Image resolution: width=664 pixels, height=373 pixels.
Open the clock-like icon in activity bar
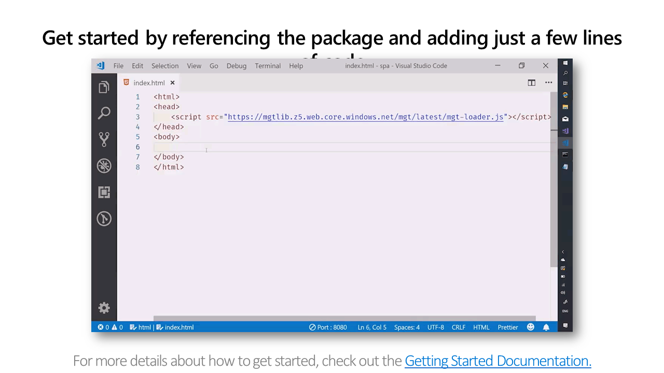pos(104,219)
